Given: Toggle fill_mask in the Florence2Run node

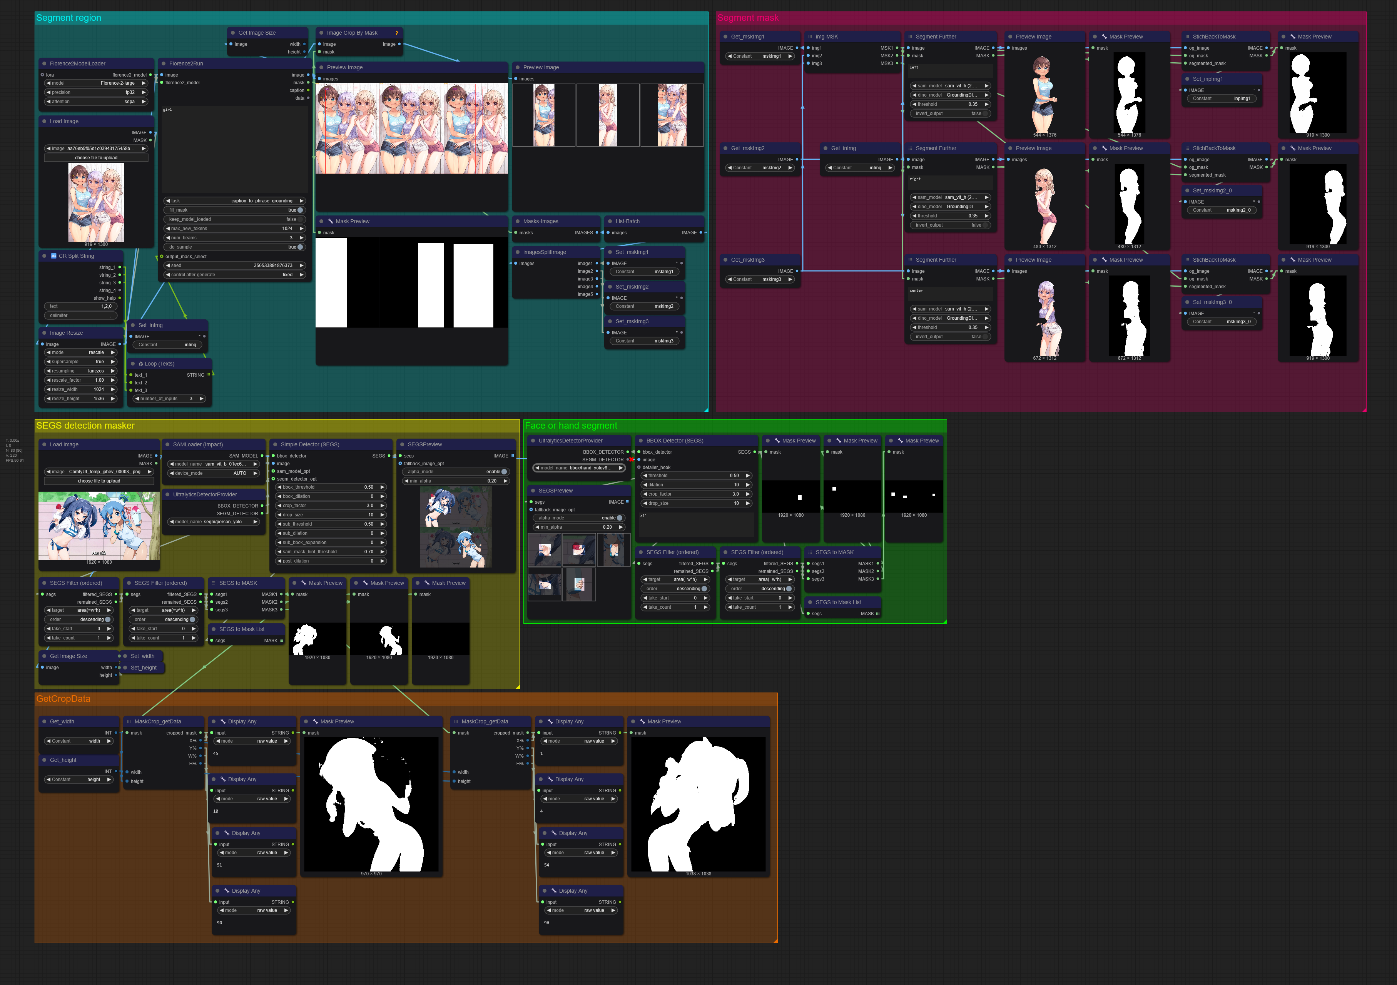Looking at the screenshot, I should pyautogui.click(x=299, y=210).
